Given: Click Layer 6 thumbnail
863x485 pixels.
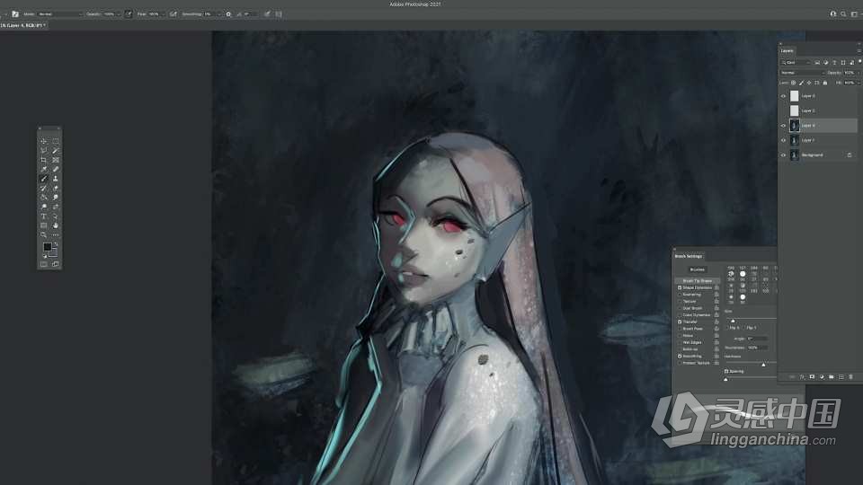Looking at the screenshot, I should coord(794,96).
